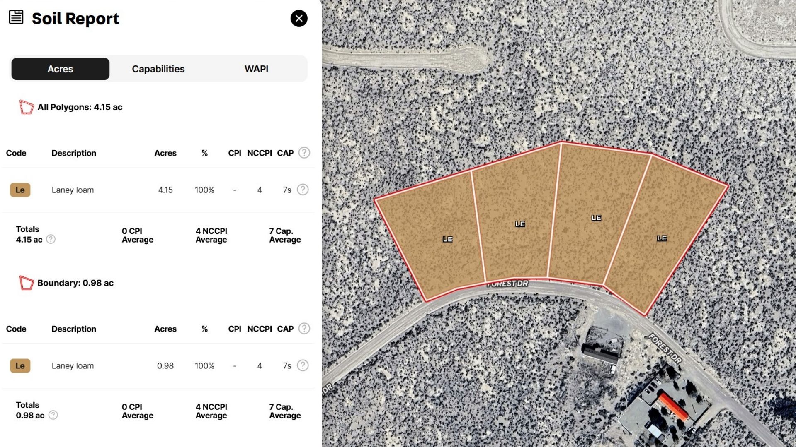The image size is (796, 447).
Task: Click the All Polygons red polygon icon
Action: [x=27, y=107]
